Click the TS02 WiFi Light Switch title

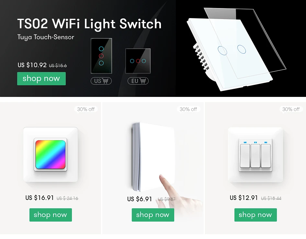click(89, 24)
